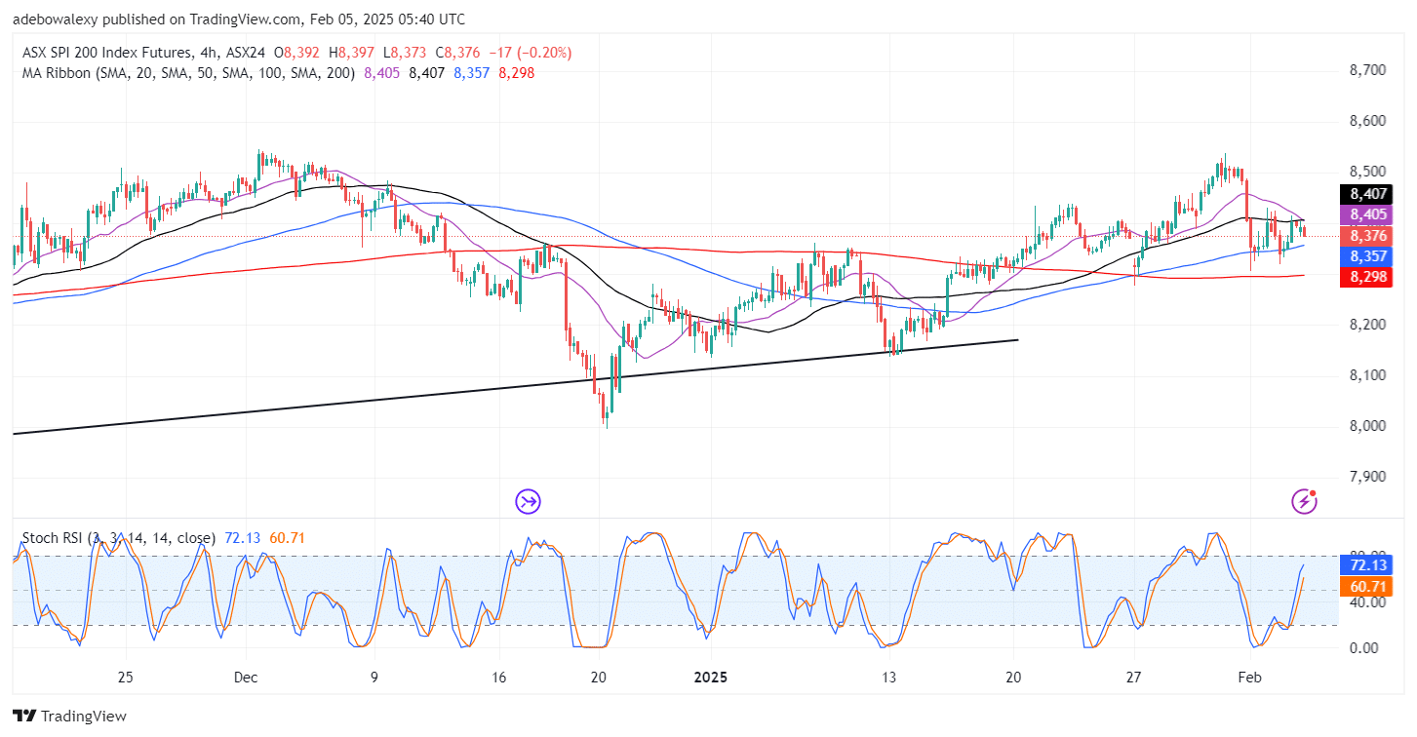This screenshot has height=737, width=1417.
Task: Click the 8,700 price axis label
Action: pyautogui.click(x=1370, y=71)
